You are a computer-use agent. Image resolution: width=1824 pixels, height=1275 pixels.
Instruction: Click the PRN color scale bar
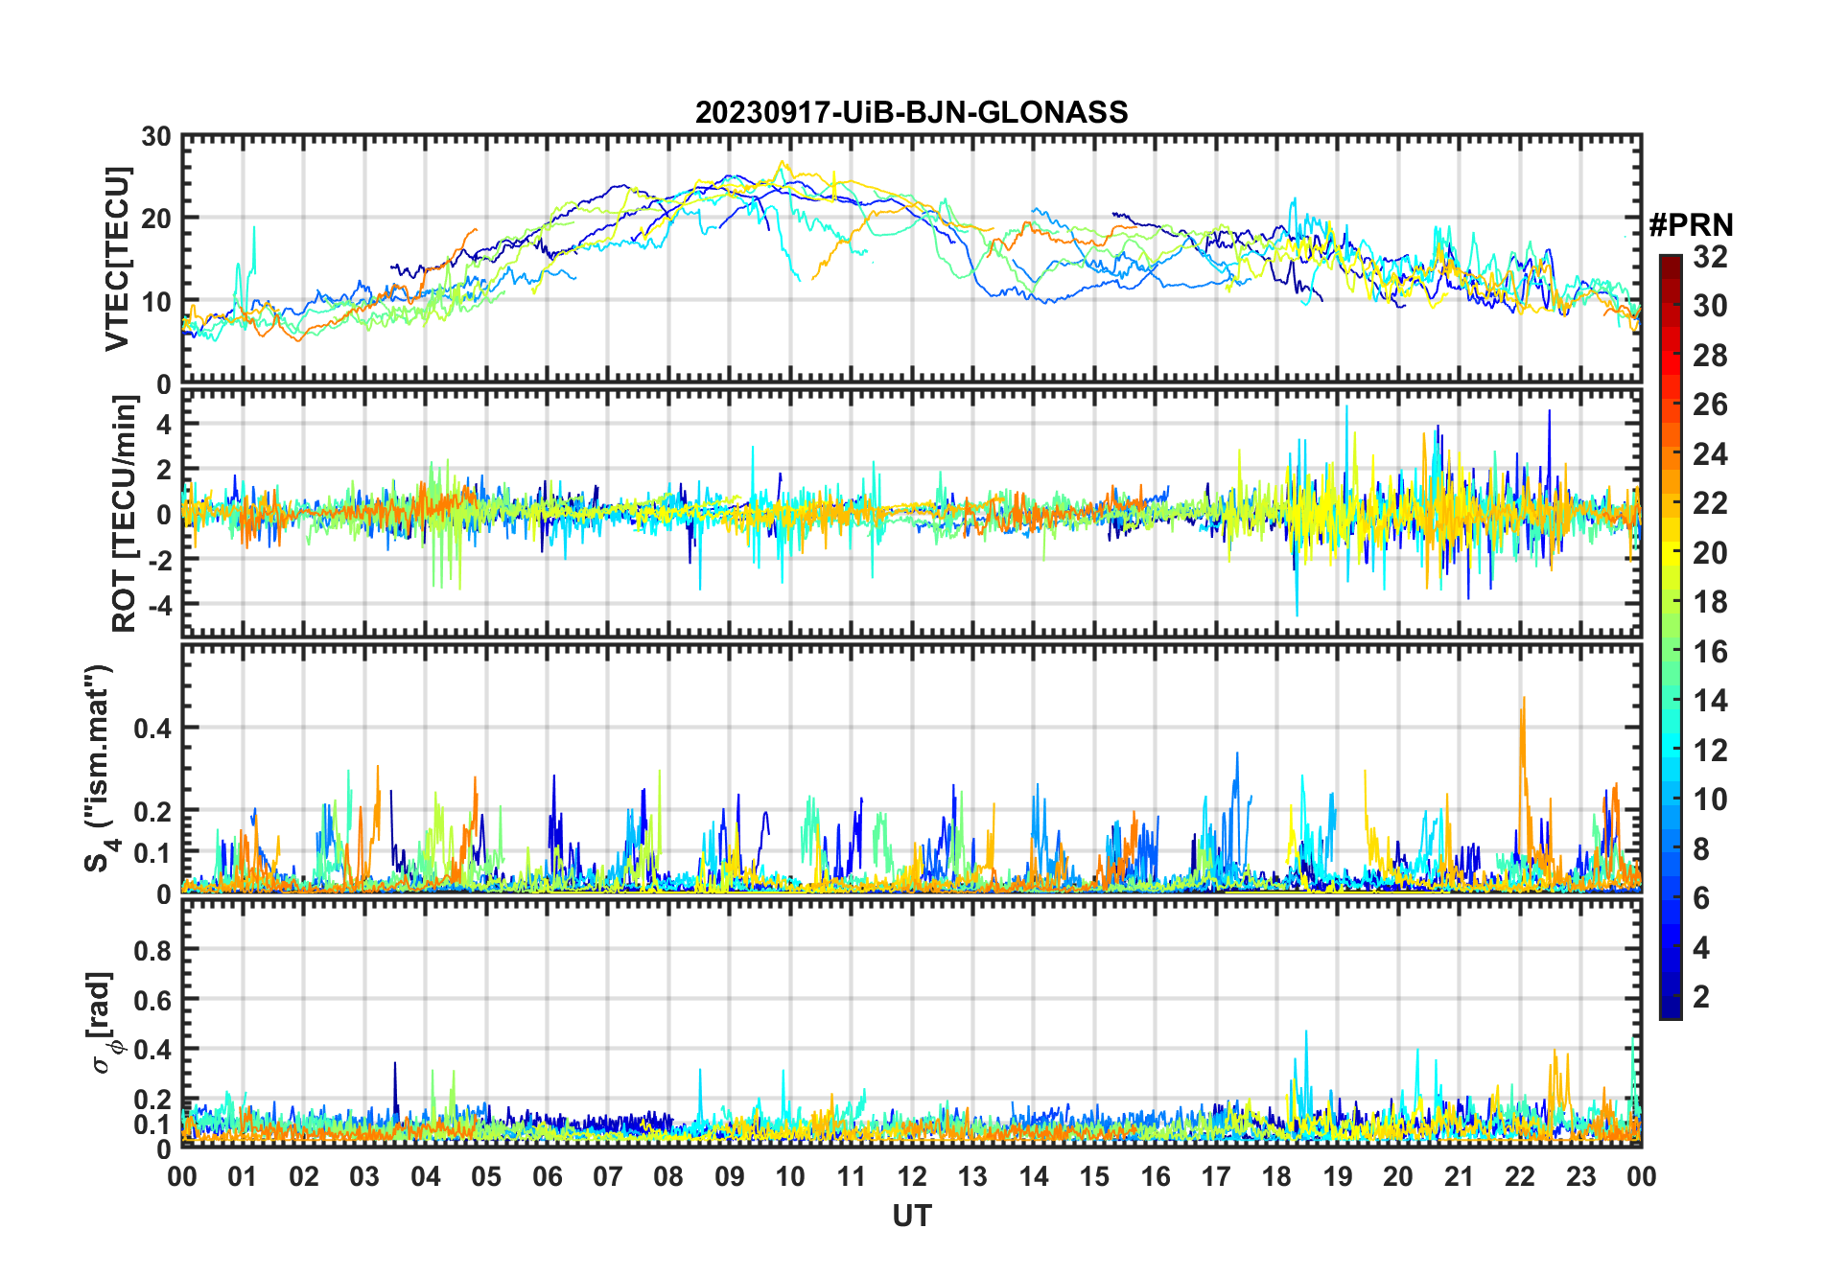coord(1671,637)
